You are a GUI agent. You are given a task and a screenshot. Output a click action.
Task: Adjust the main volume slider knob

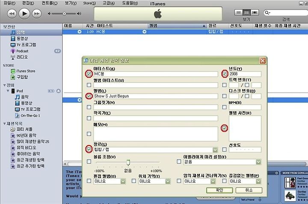64,14
